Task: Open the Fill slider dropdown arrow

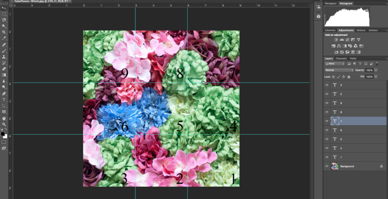Action: click(x=376, y=77)
